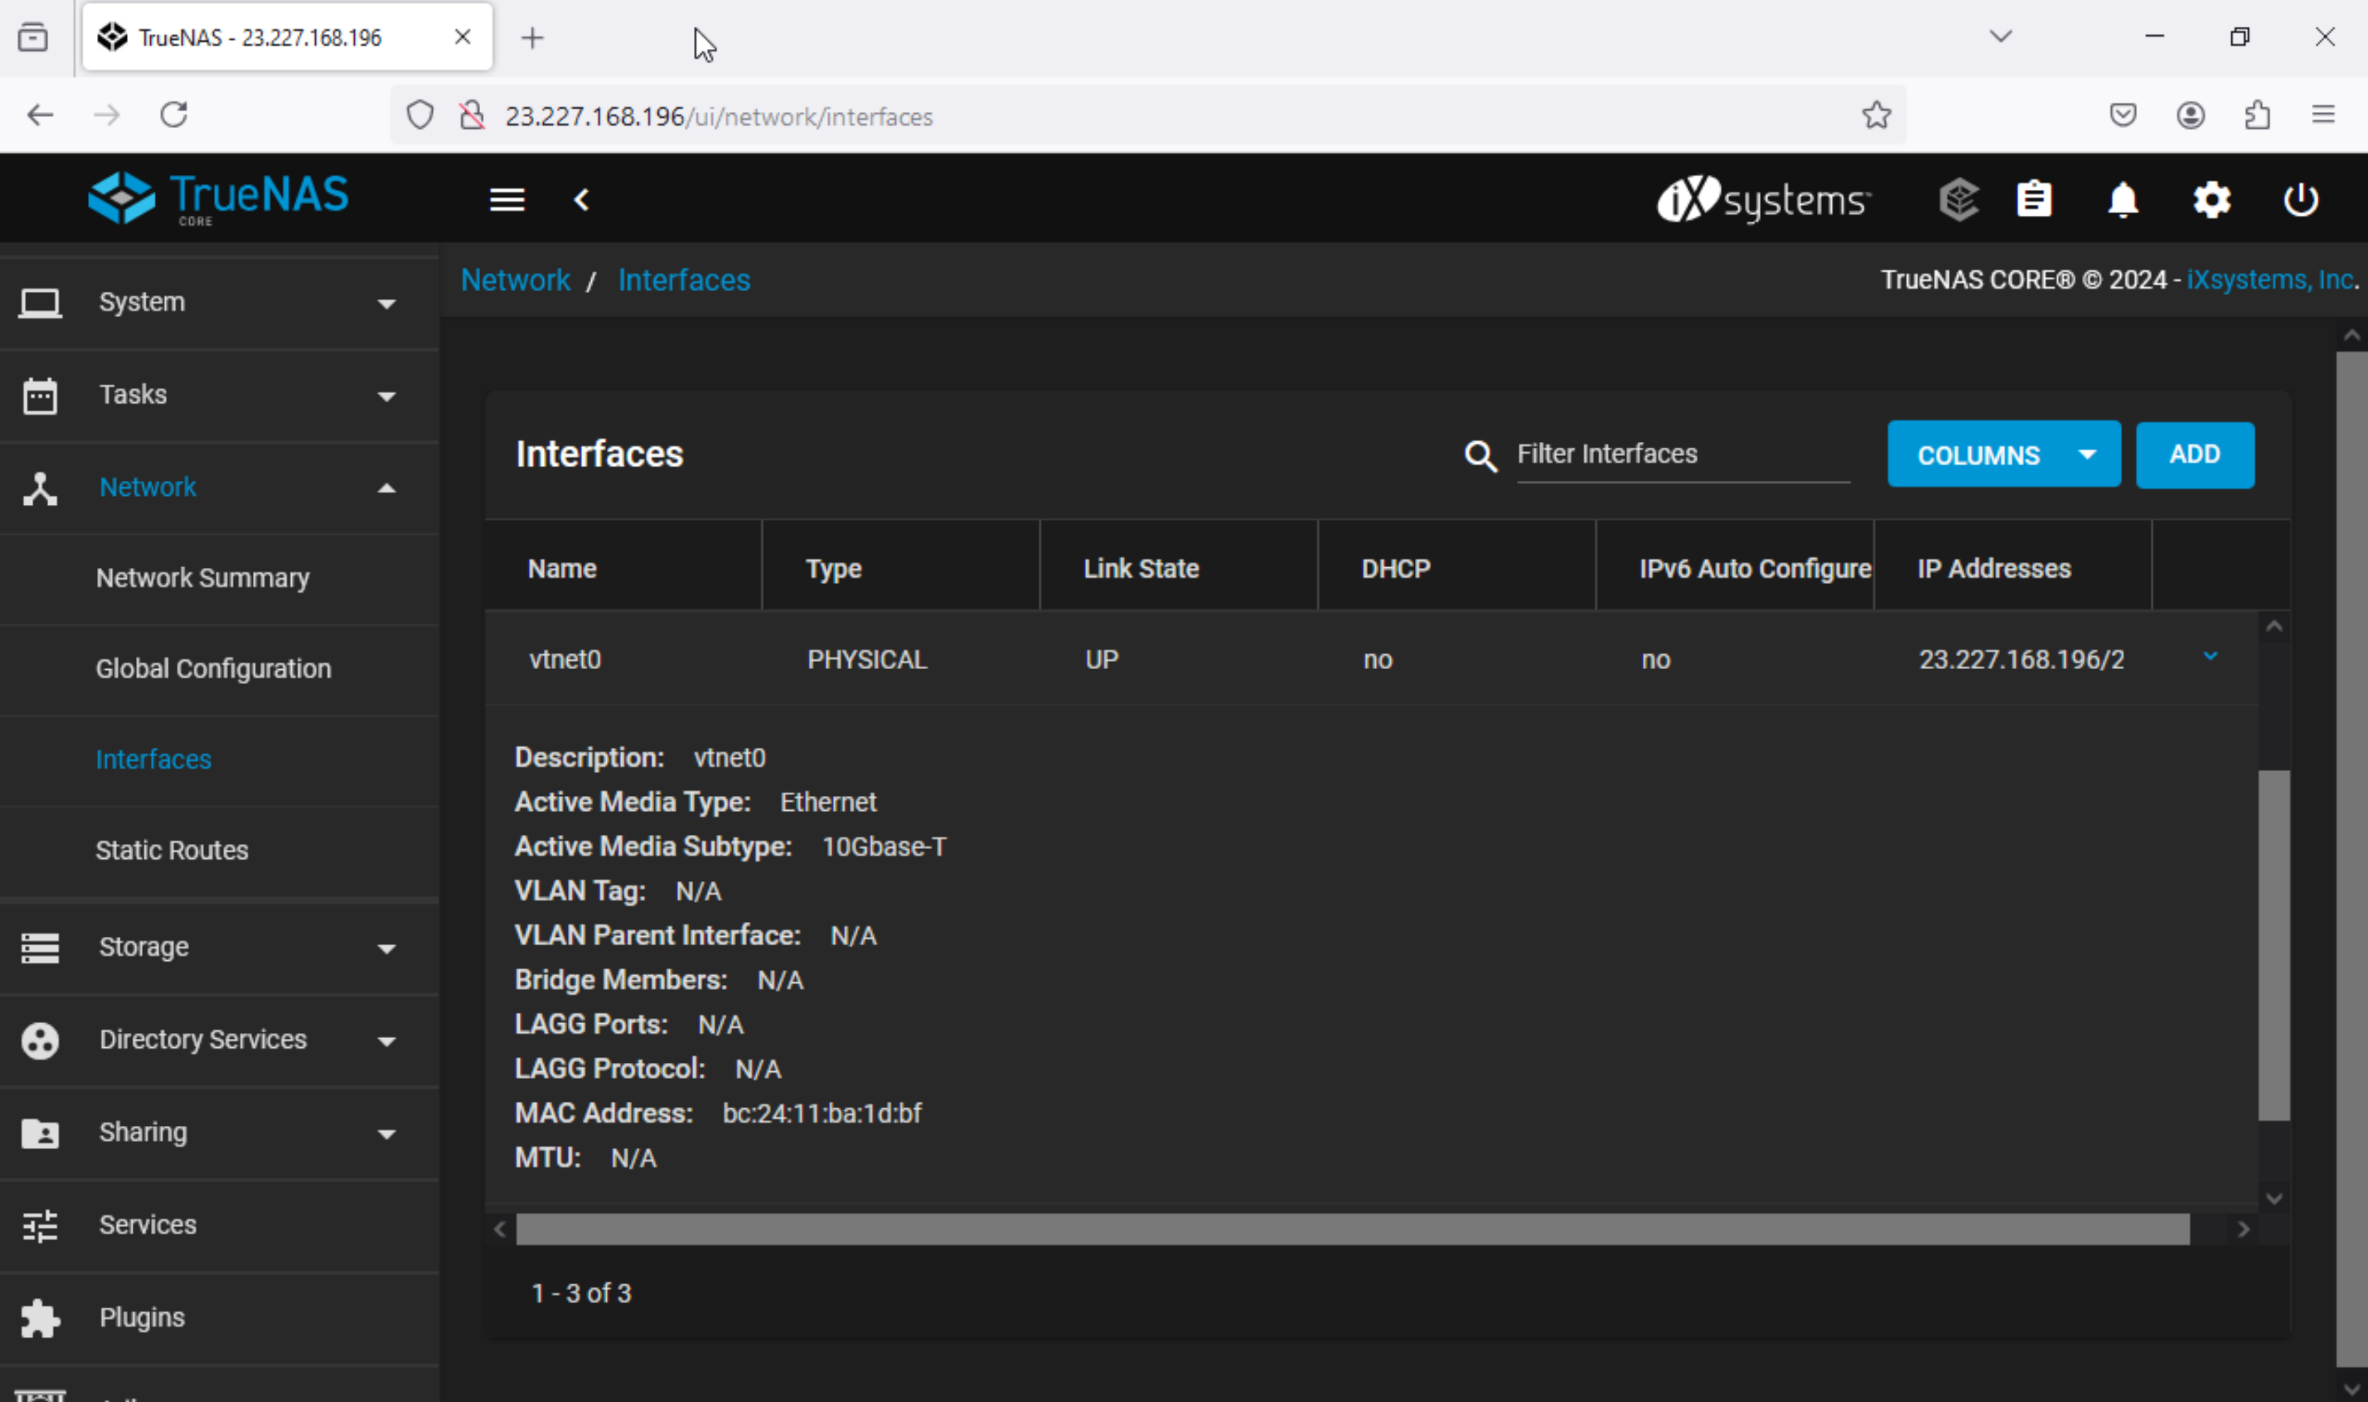Click the System laptop icon in sidebar

coord(40,303)
